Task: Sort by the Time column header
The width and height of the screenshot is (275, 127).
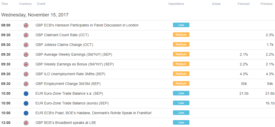Action: pyautogui.click(x=5, y=4)
